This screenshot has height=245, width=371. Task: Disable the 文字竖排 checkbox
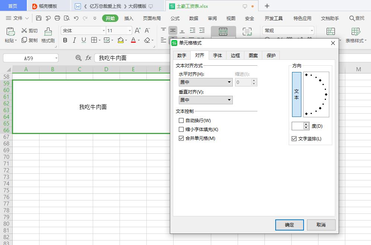294,138
